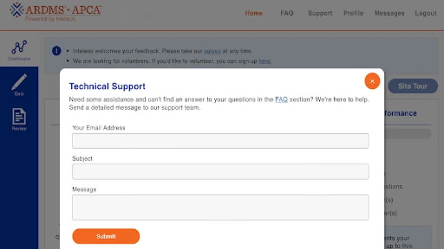Open the Profile page

(x=353, y=13)
